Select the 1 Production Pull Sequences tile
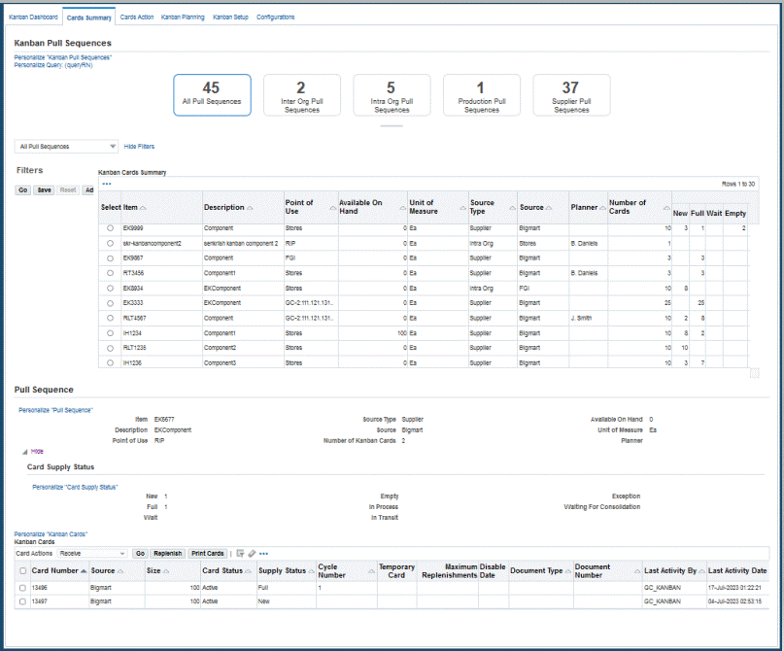This screenshot has width=784, height=651. click(482, 95)
